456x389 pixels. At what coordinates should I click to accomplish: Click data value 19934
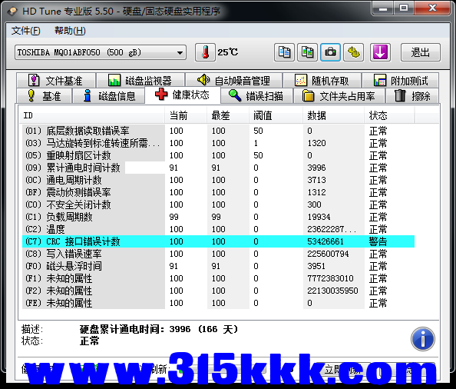coord(319,217)
